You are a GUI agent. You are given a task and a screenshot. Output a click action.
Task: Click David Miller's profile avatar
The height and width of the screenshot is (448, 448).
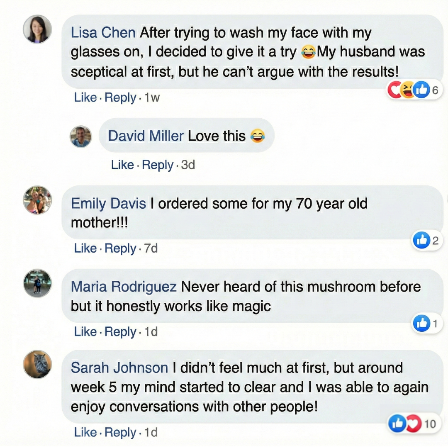pos(80,136)
